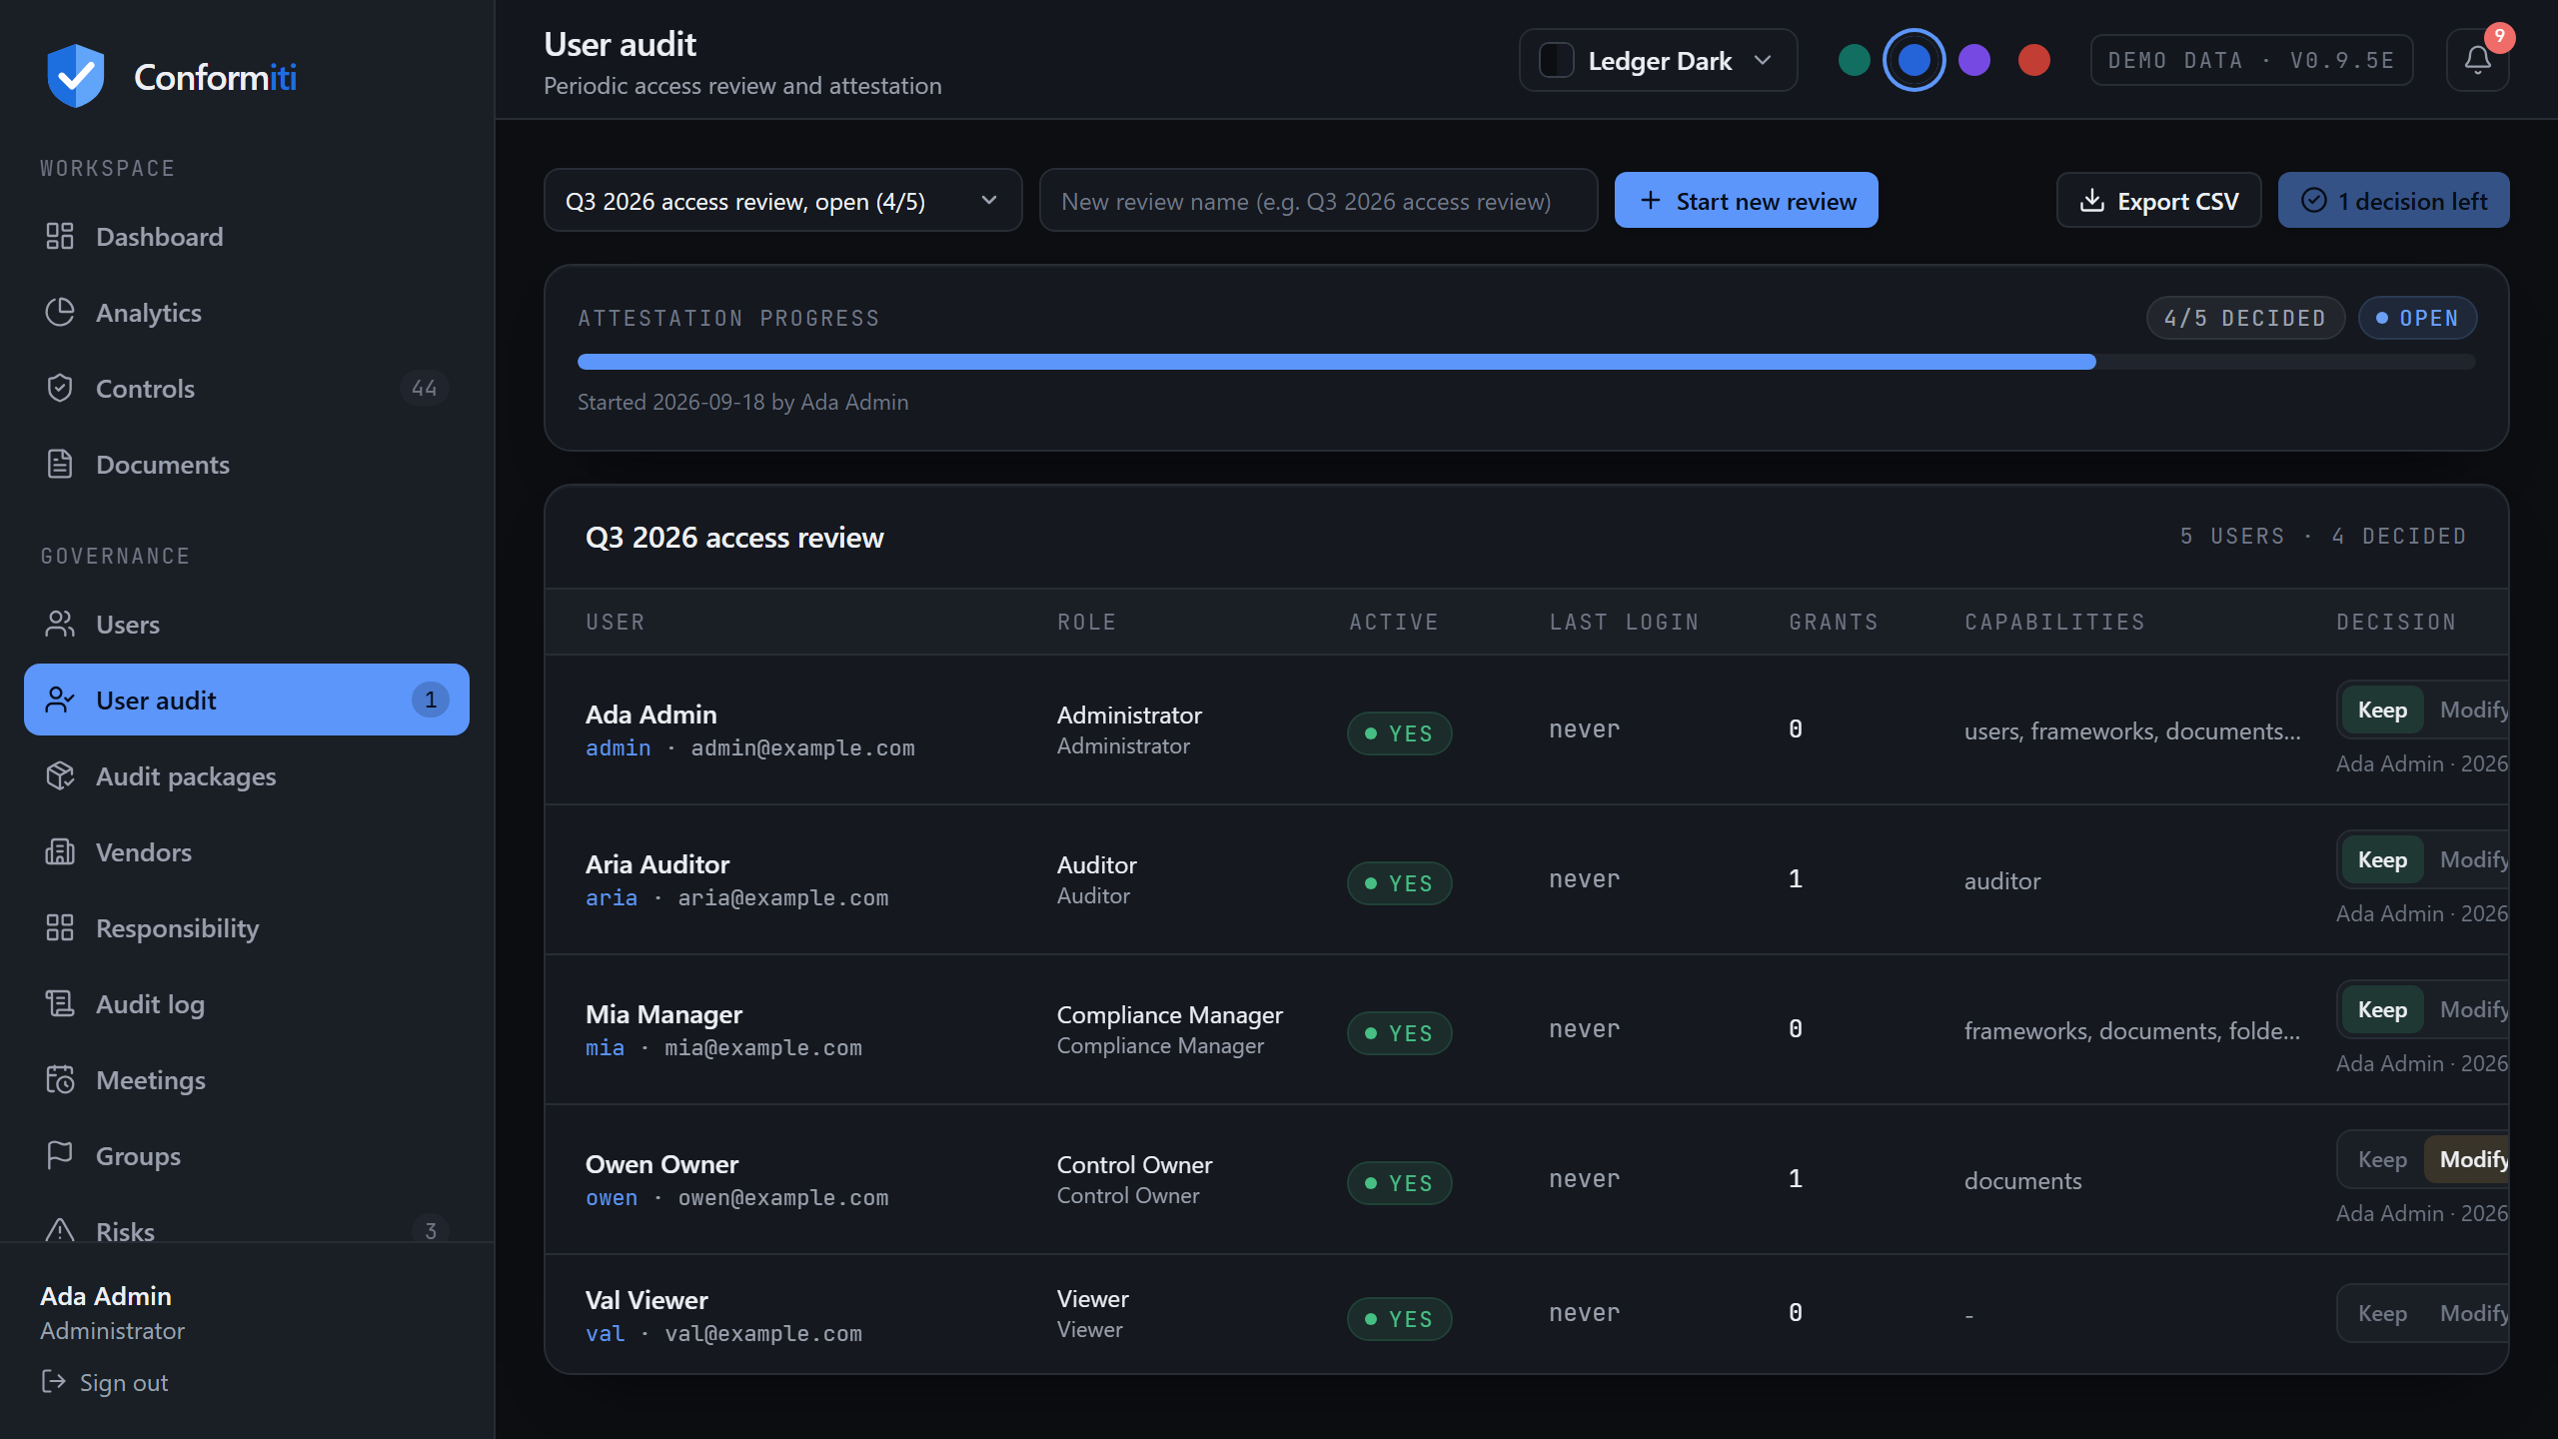Click the Risks count badge 3
2558x1439 pixels.
point(431,1230)
